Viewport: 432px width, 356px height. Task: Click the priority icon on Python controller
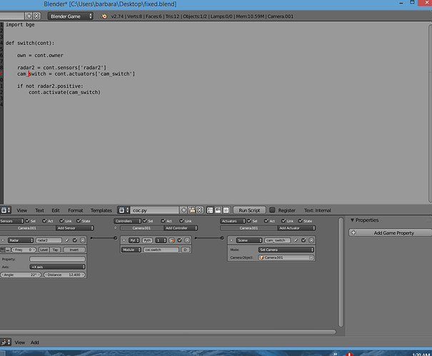click(x=171, y=240)
